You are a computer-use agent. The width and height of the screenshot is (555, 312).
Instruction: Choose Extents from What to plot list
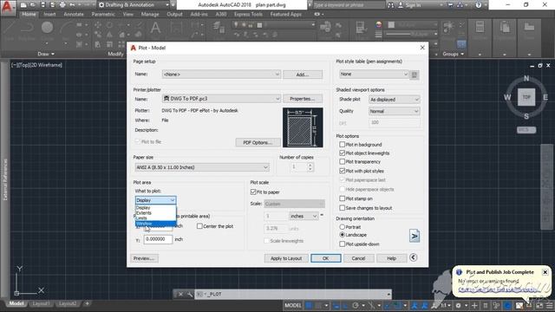[x=155, y=213]
